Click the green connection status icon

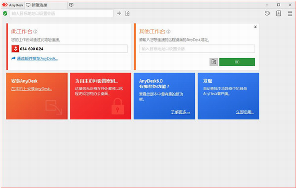point(5,14)
